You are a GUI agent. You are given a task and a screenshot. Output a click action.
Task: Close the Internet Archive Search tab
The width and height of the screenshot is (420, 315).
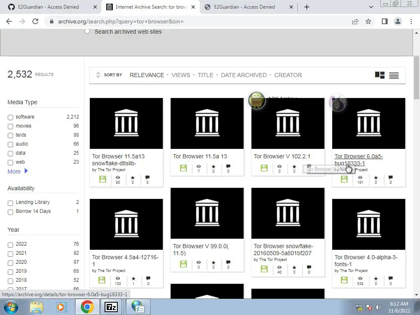coord(193,7)
